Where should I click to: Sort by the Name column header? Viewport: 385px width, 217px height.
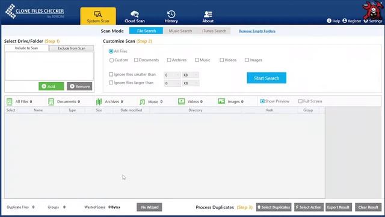38,110
